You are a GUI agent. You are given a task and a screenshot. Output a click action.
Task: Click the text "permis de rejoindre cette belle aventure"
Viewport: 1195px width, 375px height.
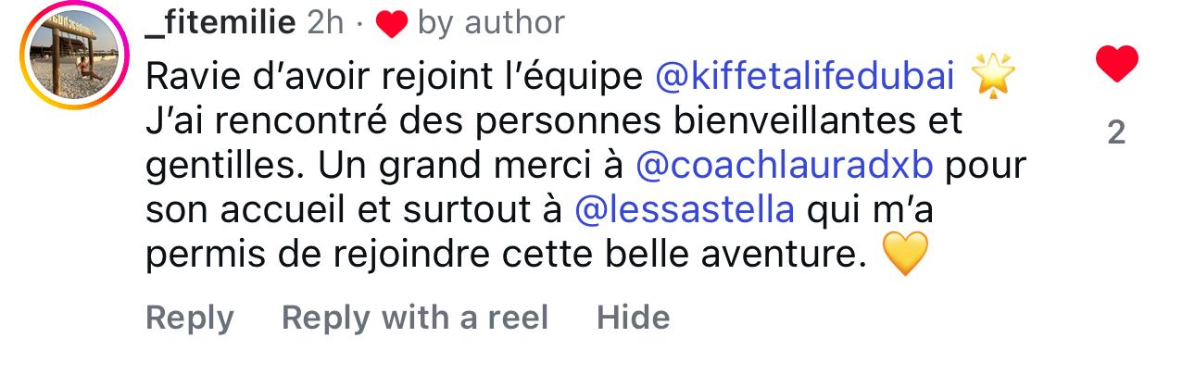click(498, 255)
